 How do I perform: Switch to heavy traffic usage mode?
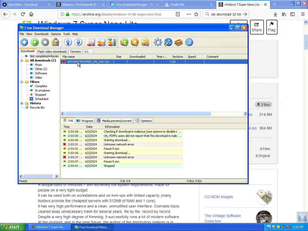(x=112, y=42)
